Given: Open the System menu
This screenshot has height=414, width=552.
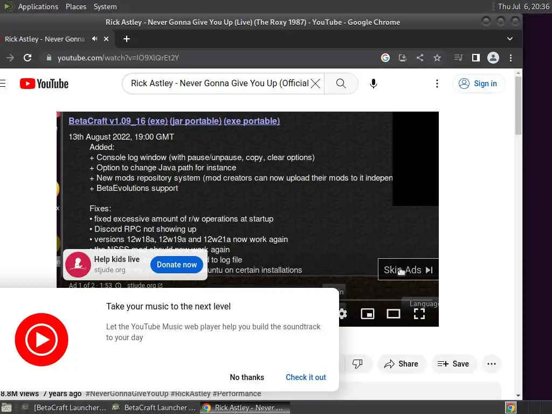Looking at the screenshot, I should pyautogui.click(x=105, y=6).
